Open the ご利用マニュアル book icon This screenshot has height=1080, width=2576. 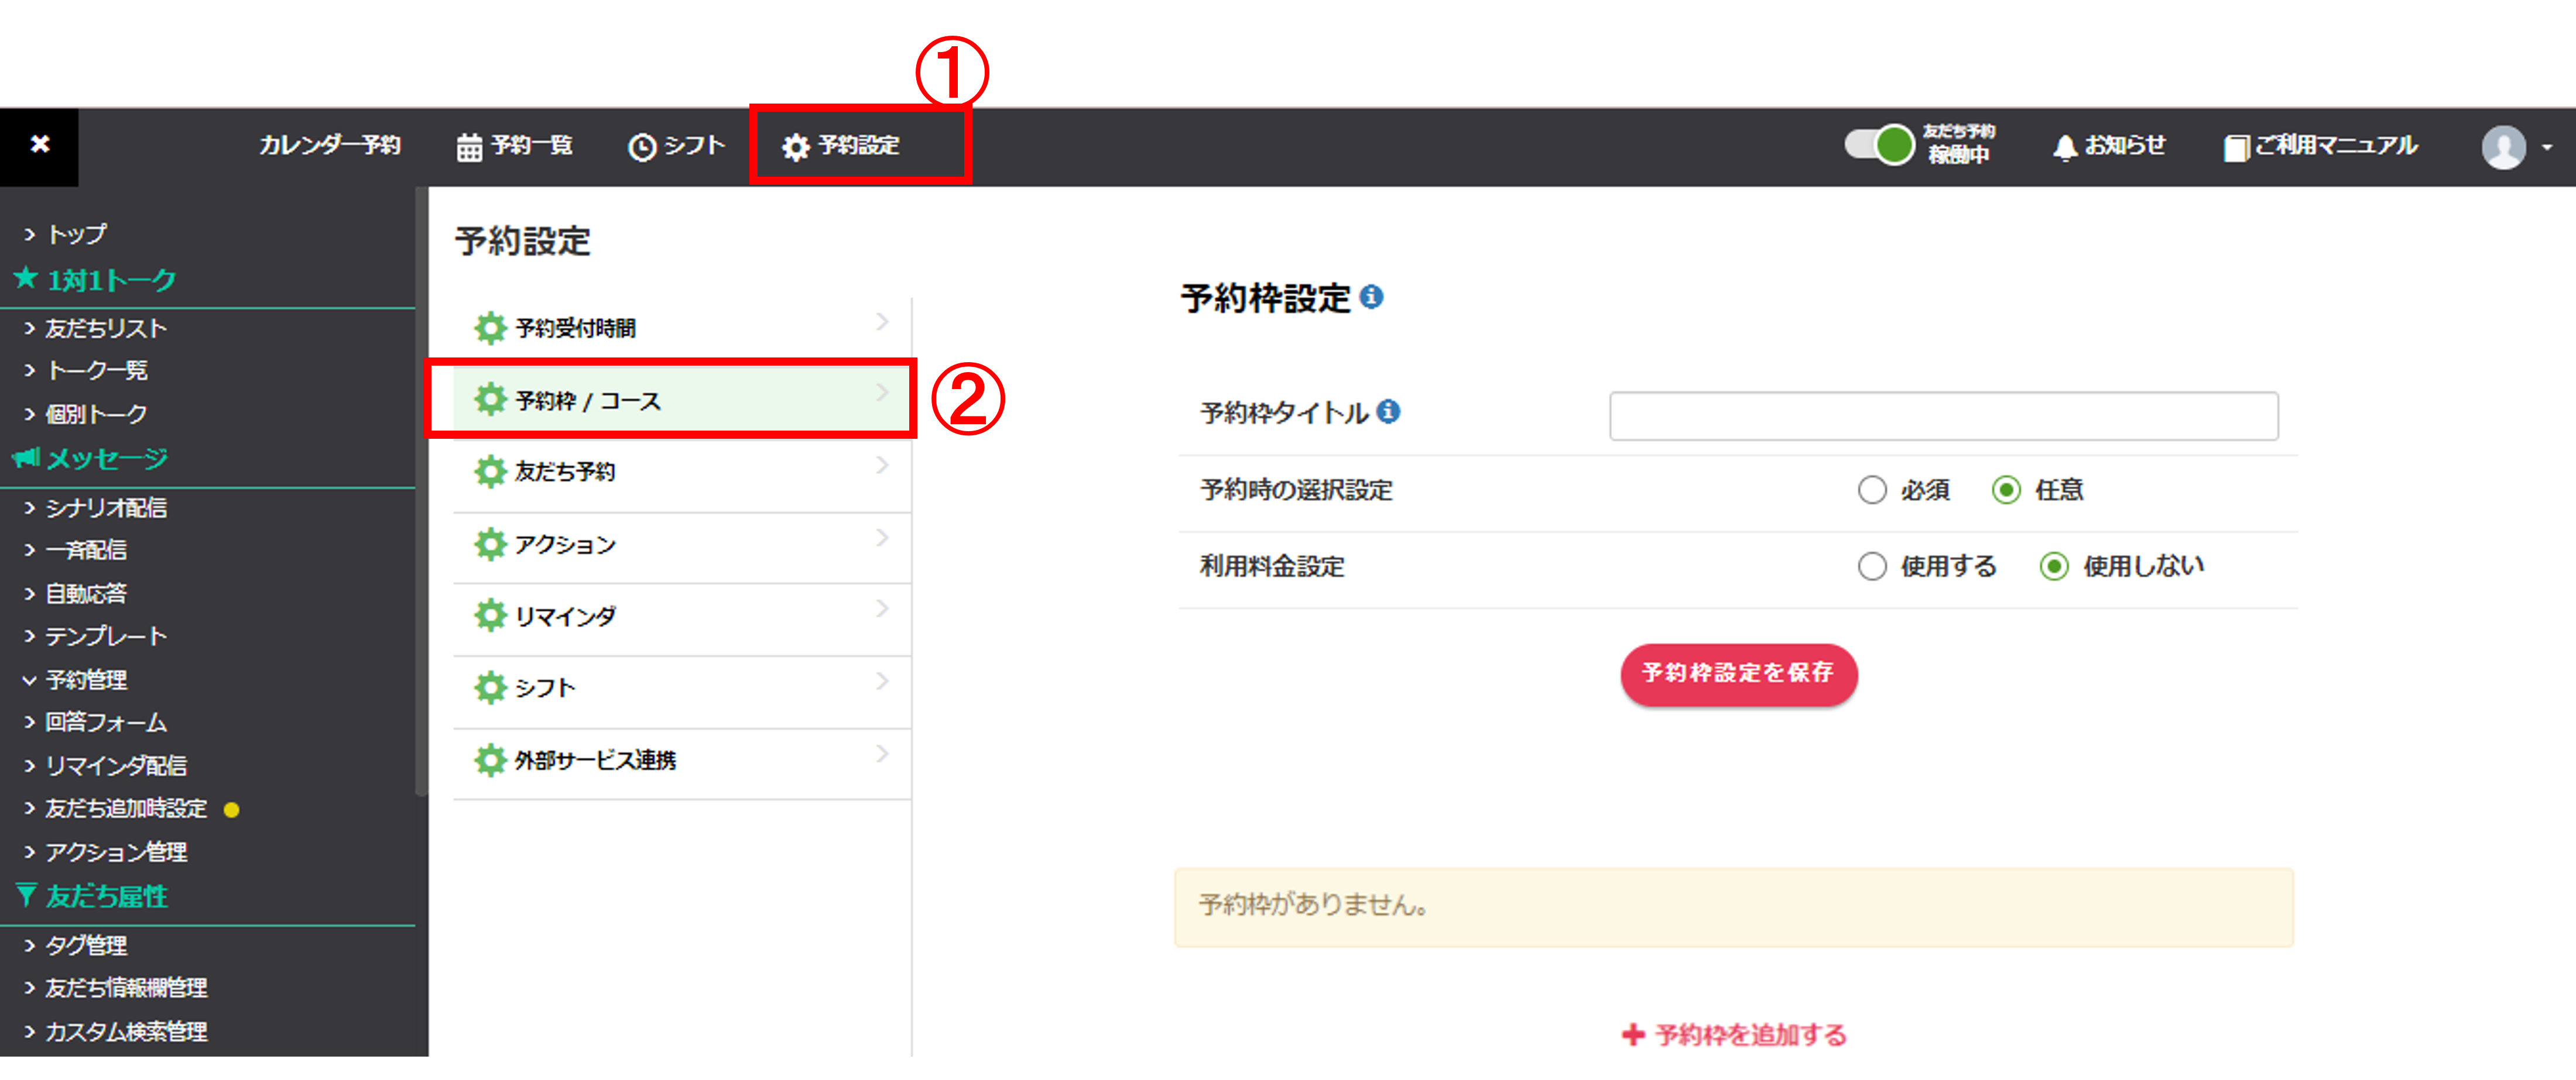(x=2236, y=148)
